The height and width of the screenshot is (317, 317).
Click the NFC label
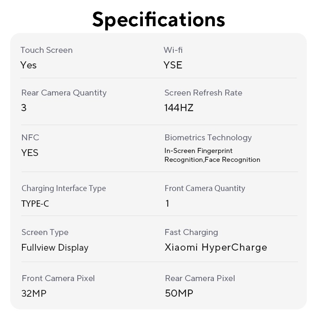[x=30, y=137]
